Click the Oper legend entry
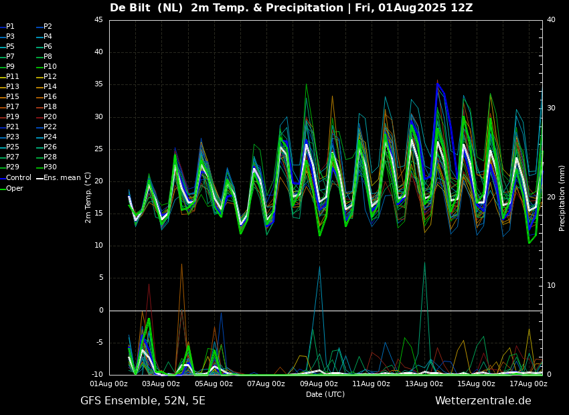This screenshot has height=415, width=569. 12,189
